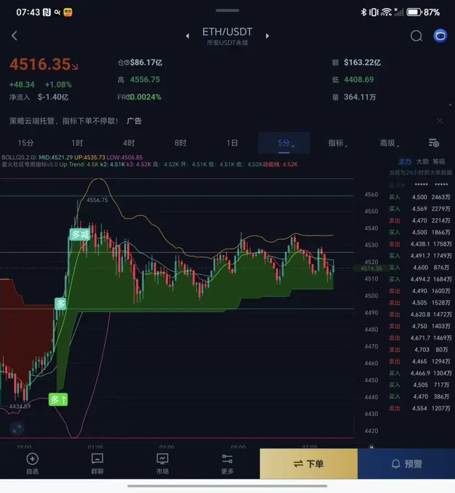Switch to 大额 order data tab

tap(422, 162)
